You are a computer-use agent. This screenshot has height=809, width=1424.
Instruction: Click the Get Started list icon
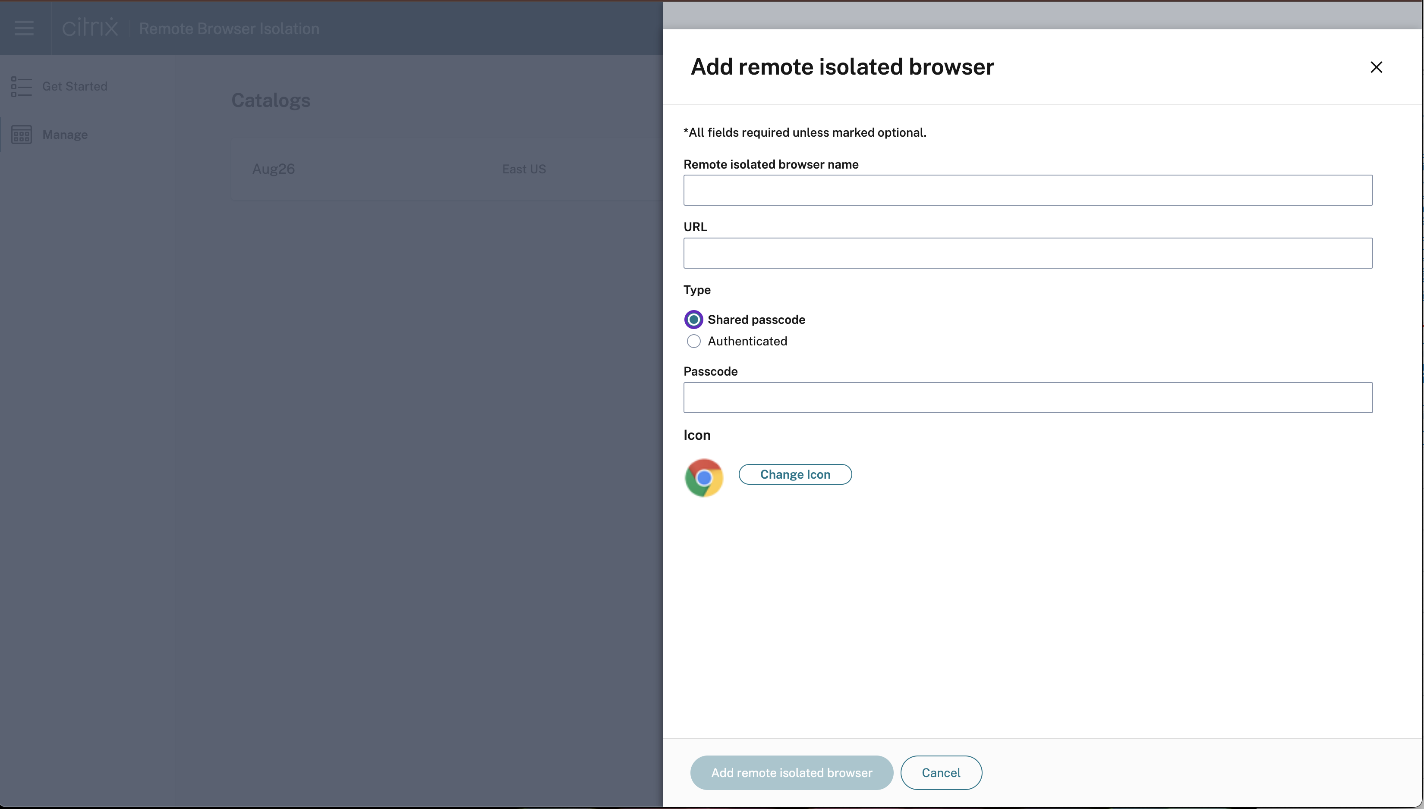(x=21, y=87)
